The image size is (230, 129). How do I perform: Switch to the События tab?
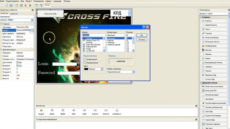point(14,14)
